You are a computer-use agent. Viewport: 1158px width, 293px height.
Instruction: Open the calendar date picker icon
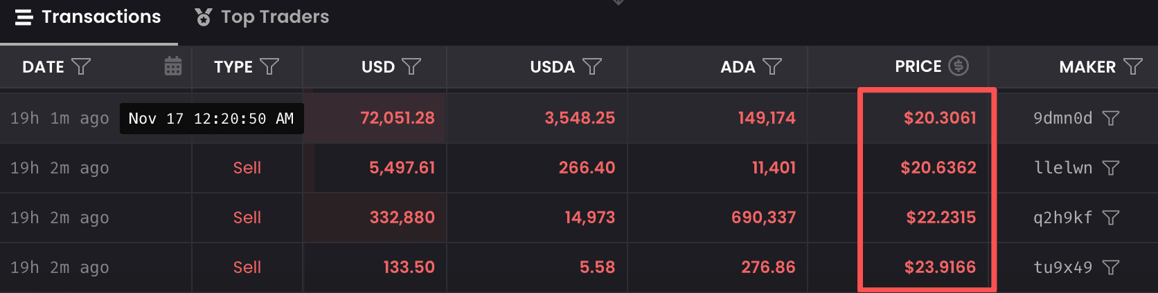(173, 66)
